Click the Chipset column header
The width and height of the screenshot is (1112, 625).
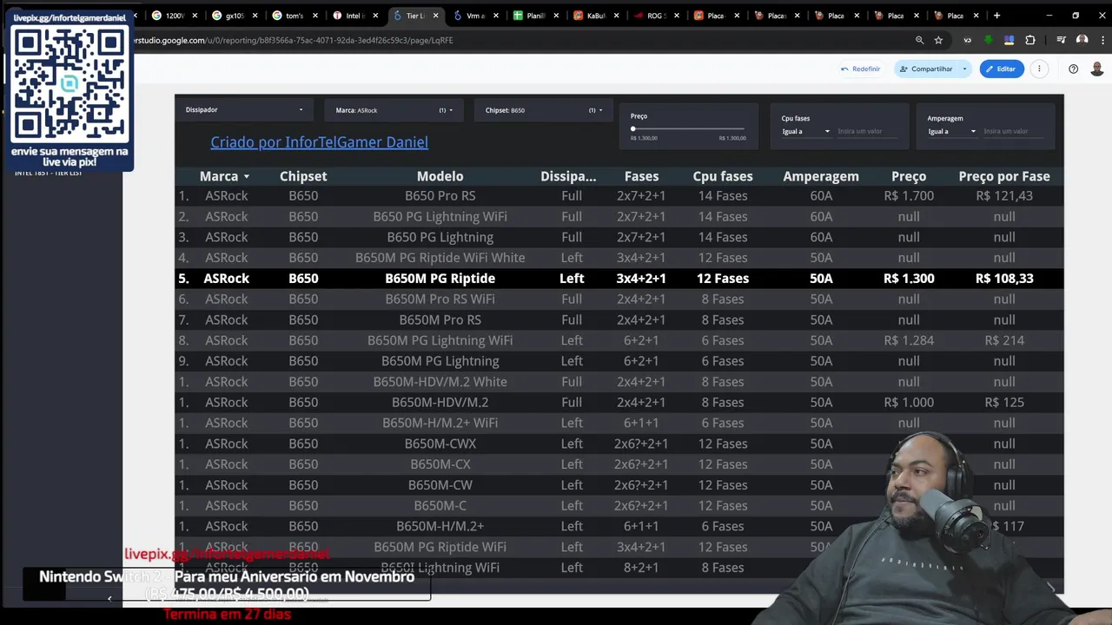point(303,176)
